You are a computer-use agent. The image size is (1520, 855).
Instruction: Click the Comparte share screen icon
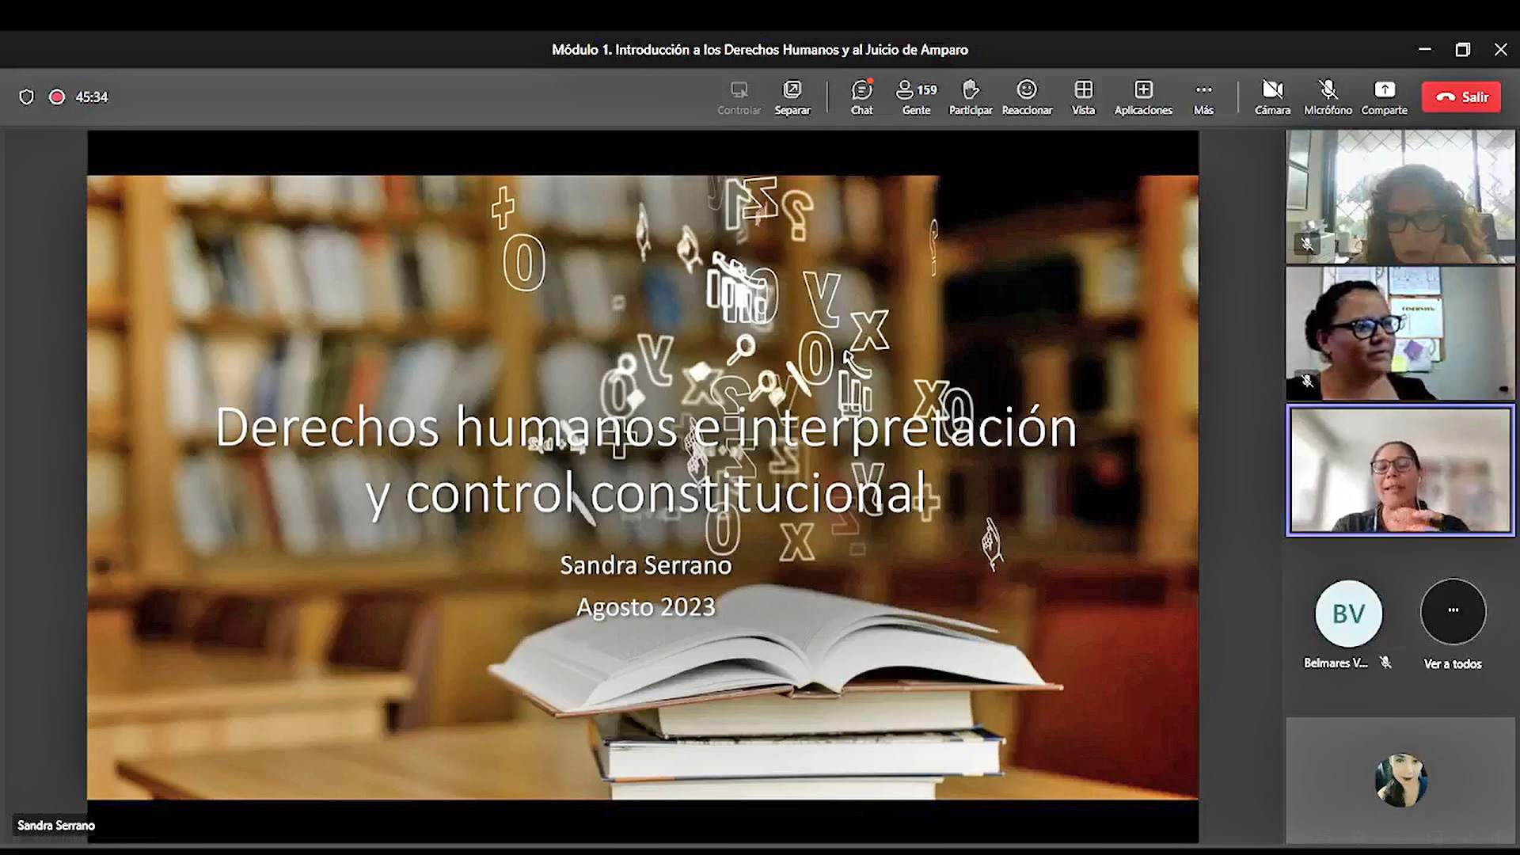pyautogui.click(x=1384, y=97)
